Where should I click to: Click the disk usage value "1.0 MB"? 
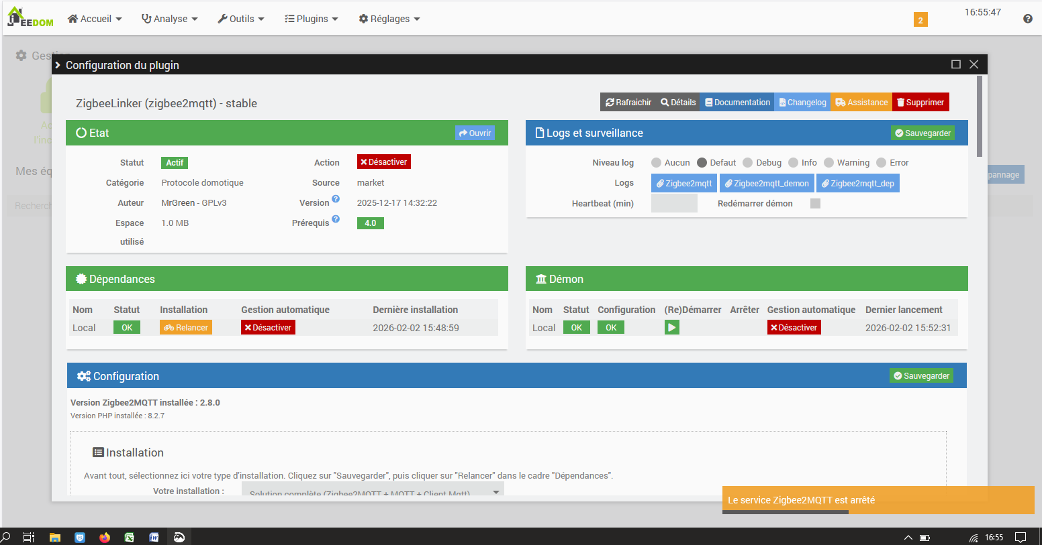tap(175, 223)
